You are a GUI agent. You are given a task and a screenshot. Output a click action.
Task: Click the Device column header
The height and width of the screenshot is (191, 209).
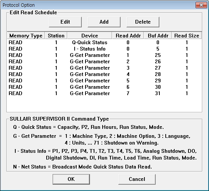(x=90, y=36)
